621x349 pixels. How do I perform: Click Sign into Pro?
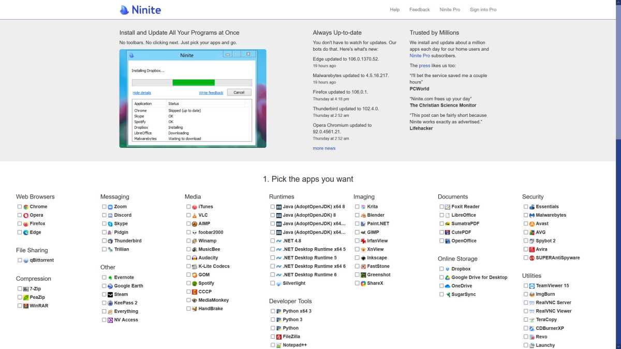483,10
